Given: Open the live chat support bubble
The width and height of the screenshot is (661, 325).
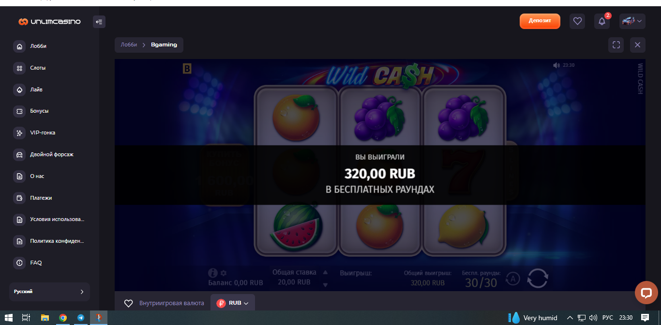Looking at the screenshot, I should [x=646, y=292].
